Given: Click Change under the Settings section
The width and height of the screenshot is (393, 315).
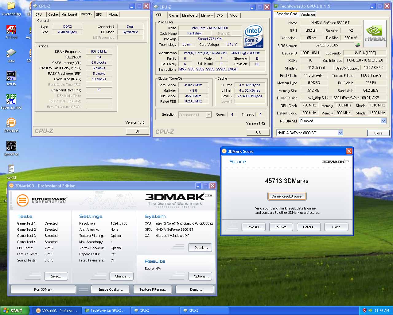Looking at the screenshot, I should coord(122,276).
